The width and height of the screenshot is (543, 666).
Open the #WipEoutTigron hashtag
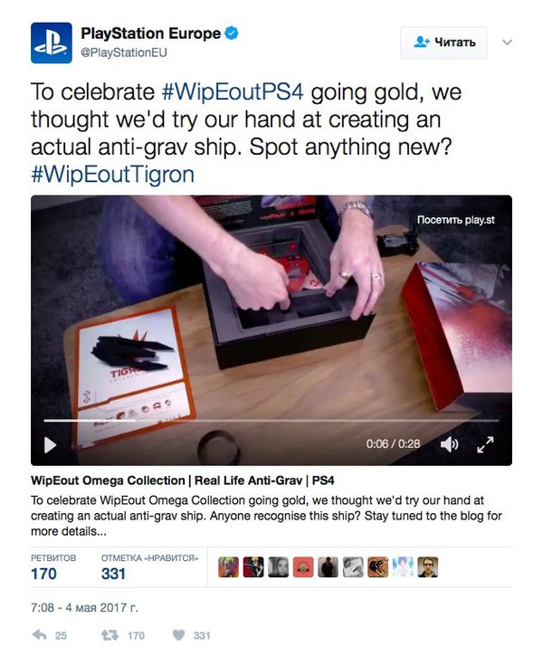(112, 174)
